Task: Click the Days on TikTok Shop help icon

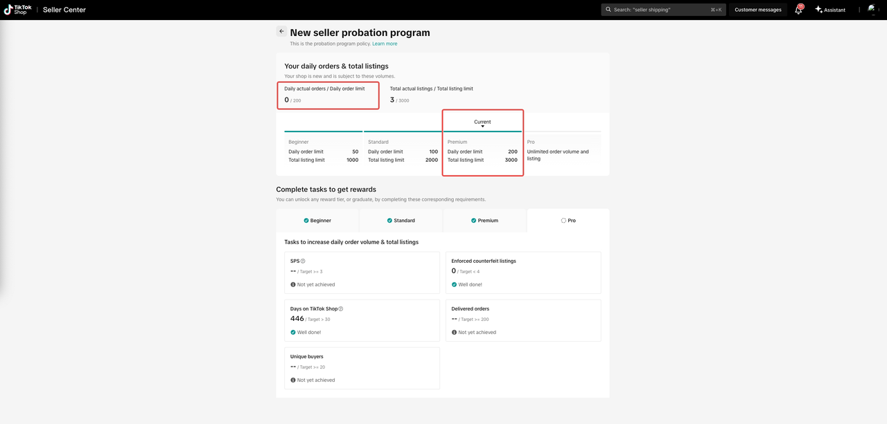Action: point(341,309)
